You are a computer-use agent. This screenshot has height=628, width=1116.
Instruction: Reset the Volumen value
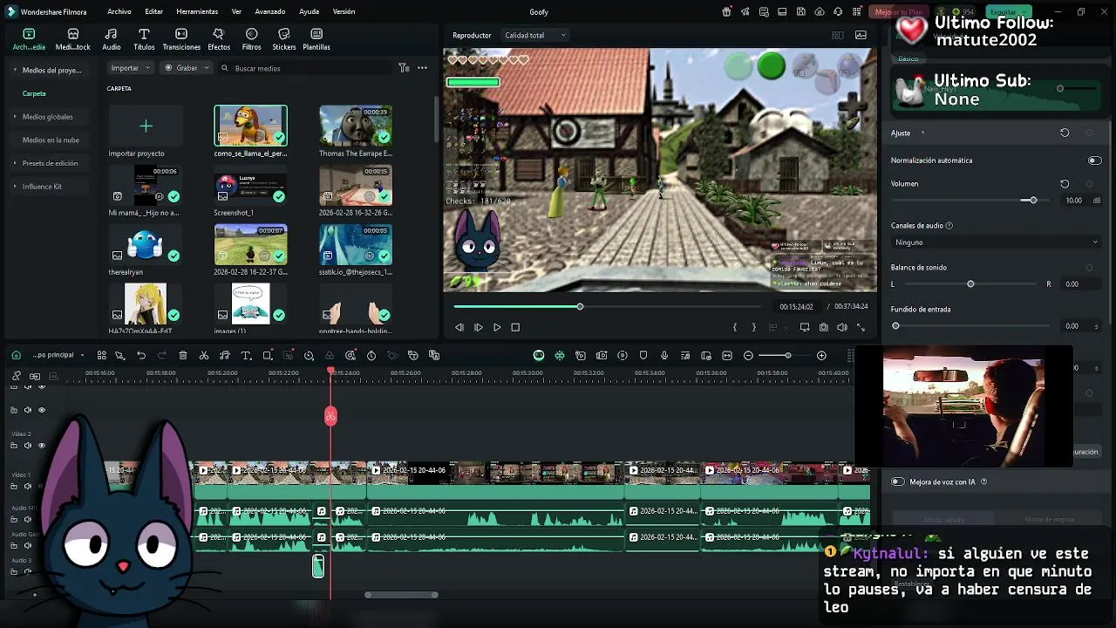point(1065,184)
